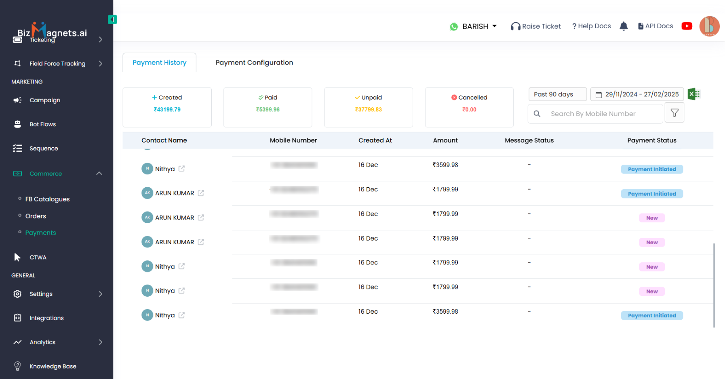
Task: Expand the Analytics submenu chevron
Action: pyautogui.click(x=100, y=342)
